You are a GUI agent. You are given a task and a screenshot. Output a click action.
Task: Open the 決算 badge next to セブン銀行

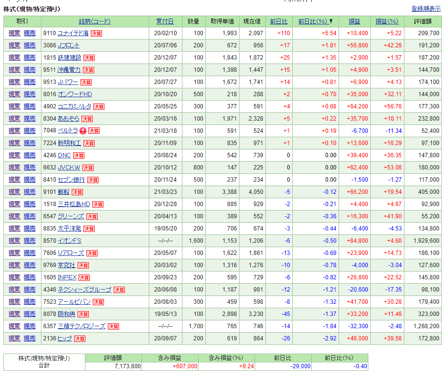(x=93, y=180)
